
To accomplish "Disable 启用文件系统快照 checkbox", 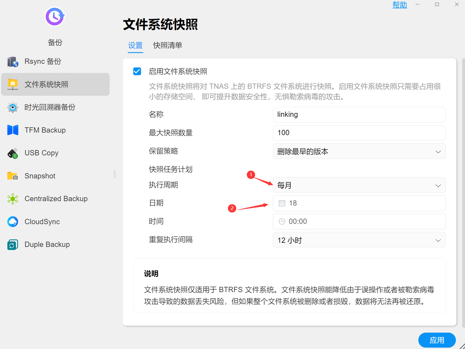I will point(137,71).
